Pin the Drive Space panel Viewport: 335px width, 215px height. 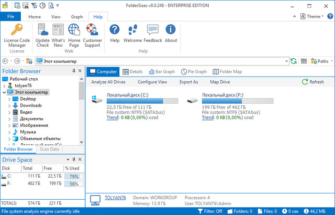click(73, 159)
